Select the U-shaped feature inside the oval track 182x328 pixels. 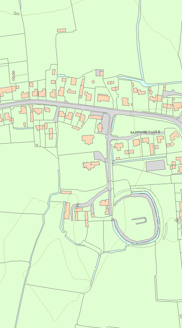click(139, 220)
